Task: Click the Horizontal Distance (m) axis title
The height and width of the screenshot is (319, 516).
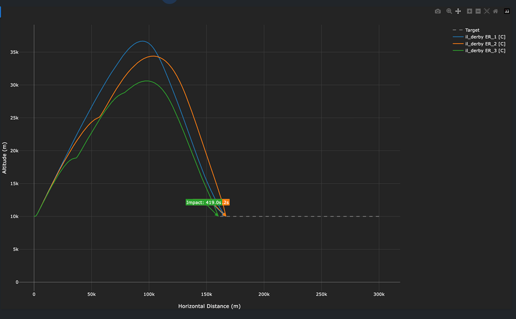Action: point(209,306)
